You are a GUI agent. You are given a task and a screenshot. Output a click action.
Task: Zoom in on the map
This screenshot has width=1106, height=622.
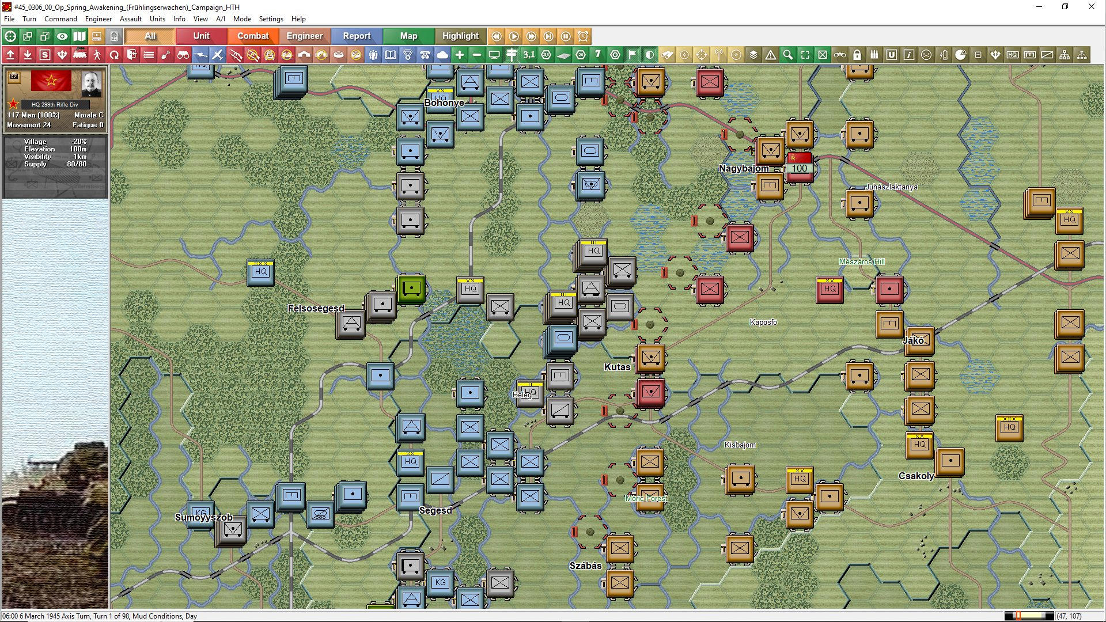coord(459,55)
